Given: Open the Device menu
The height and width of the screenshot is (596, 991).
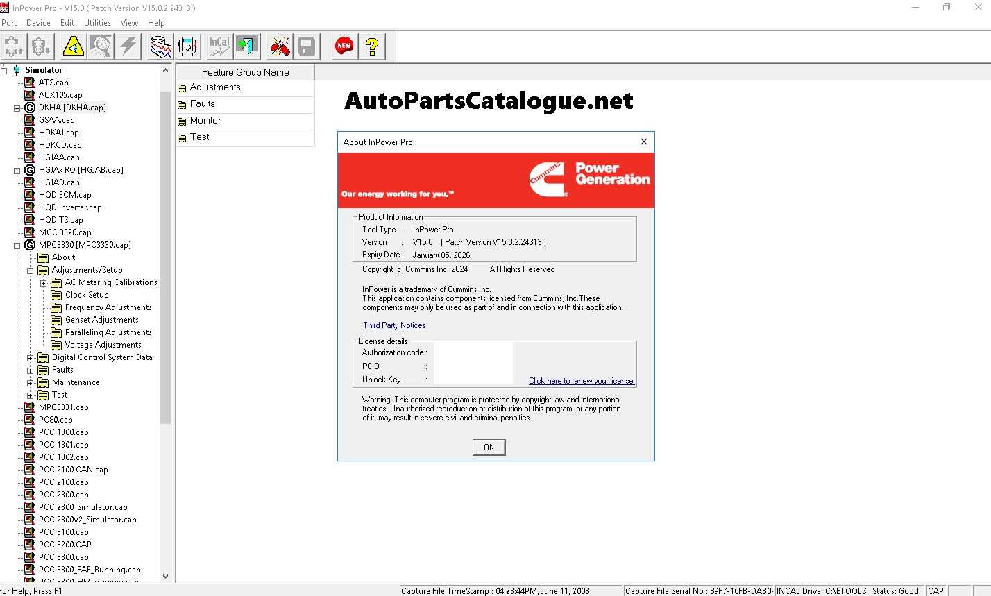Looking at the screenshot, I should 38,23.
